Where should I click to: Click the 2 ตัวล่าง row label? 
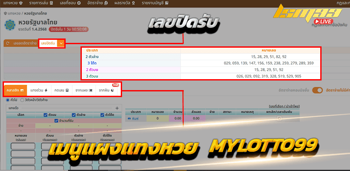92,57
